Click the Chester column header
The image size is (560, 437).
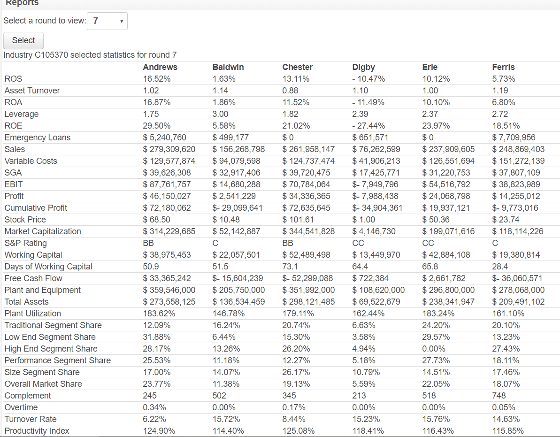click(x=298, y=67)
